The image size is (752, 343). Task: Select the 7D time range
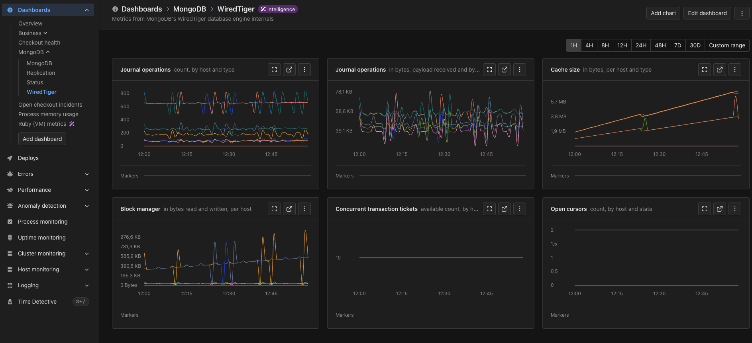pos(677,45)
